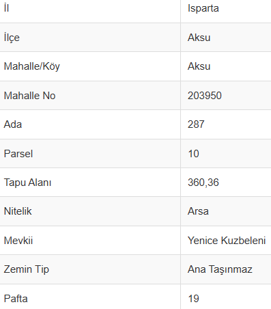Click the Parsel label
Image resolution: width=271 pixels, height=309 pixels.
coord(18,154)
